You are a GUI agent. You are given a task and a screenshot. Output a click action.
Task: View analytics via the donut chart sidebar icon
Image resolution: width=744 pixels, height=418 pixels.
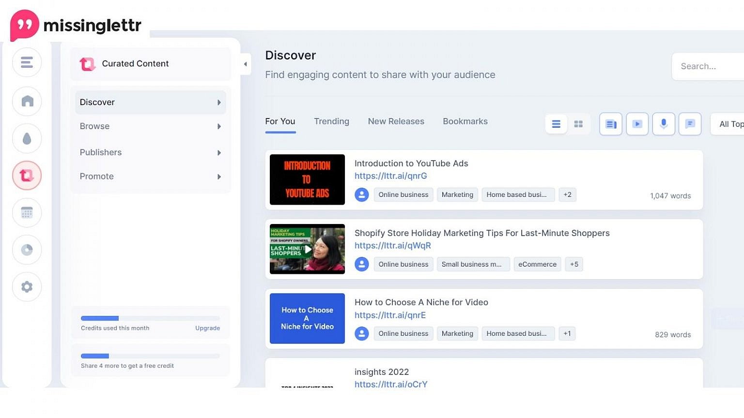click(27, 250)
